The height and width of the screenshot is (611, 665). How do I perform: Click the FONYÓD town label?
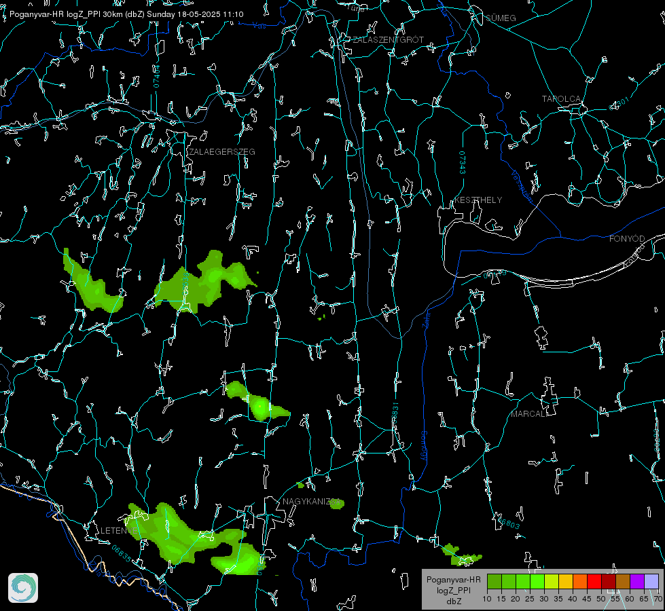(627, 239)
